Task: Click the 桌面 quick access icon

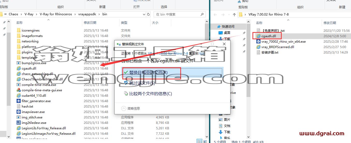Action: tap(220, 33)
